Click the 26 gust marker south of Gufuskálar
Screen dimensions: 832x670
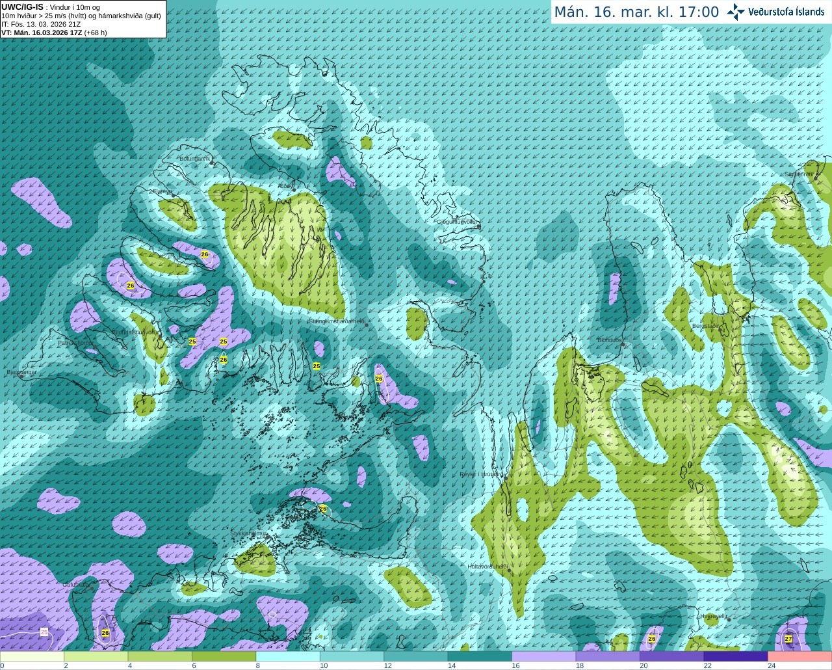point(105,632)
